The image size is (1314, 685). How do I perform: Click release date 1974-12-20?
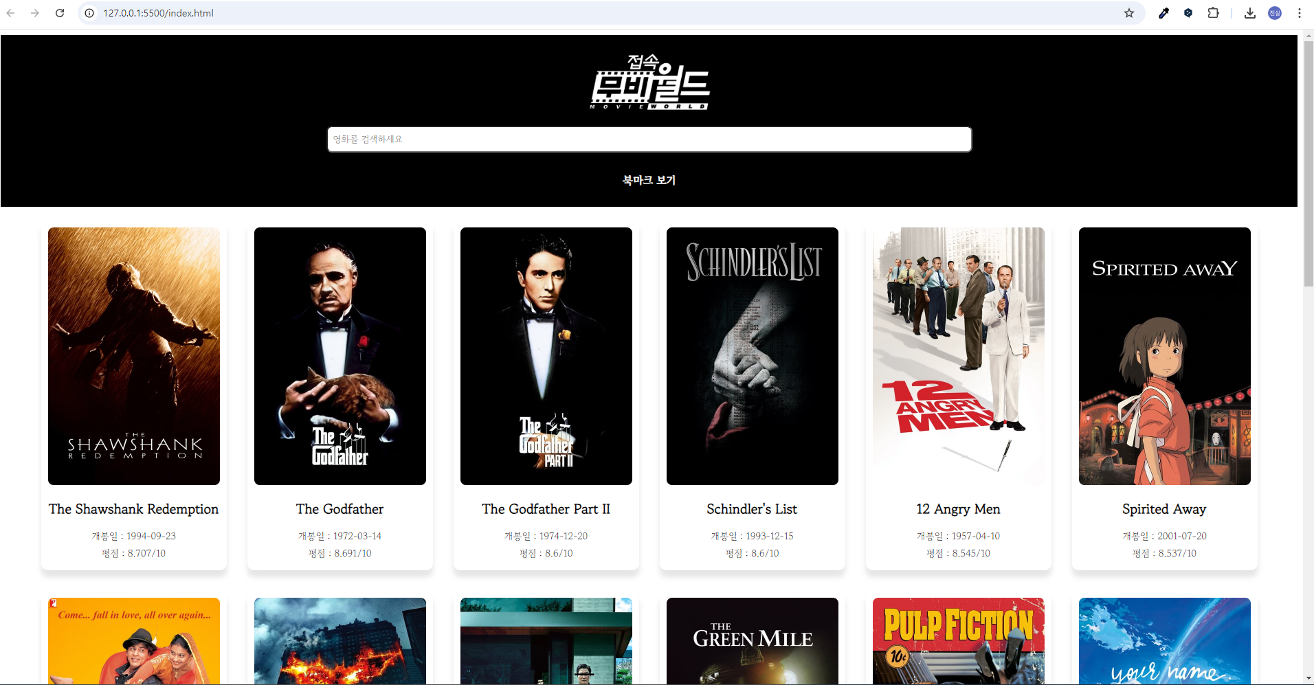[x=564, y=536]
